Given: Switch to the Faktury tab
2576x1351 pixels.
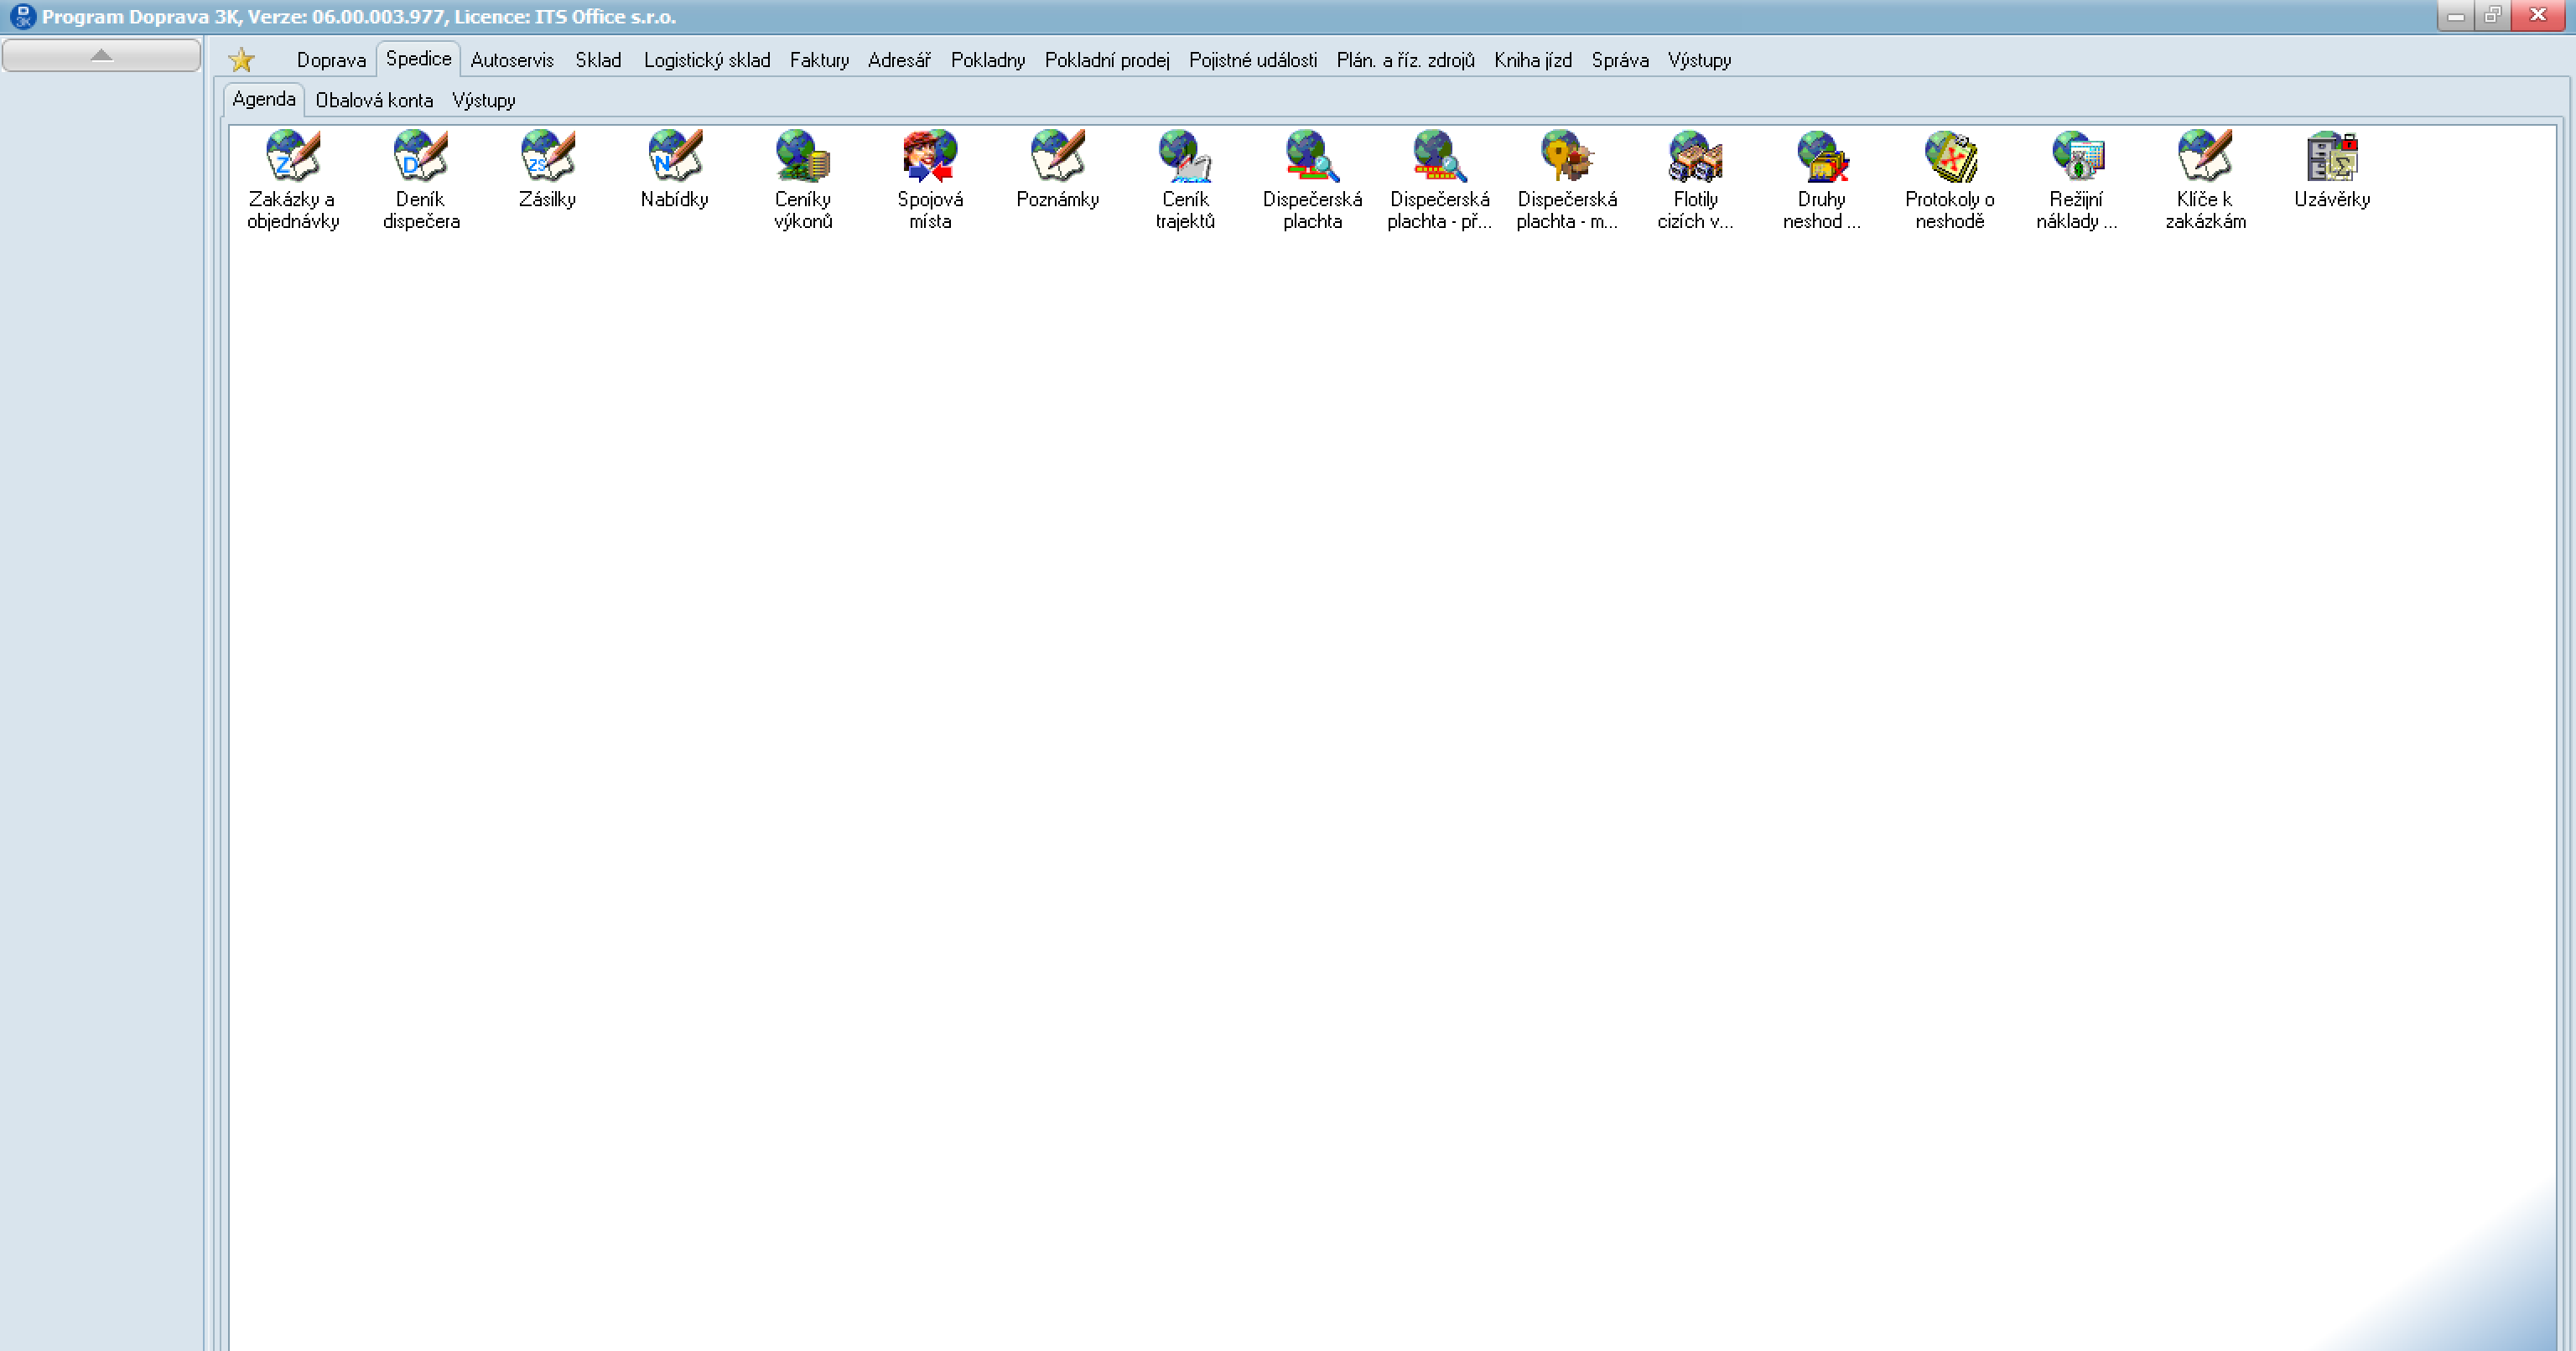Looking at the screenshot, I should coord(819,60).
